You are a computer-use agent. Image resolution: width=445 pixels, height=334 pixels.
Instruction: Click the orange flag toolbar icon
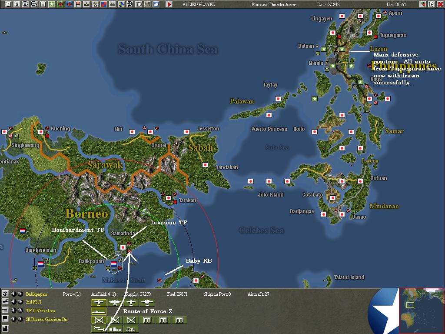point(77,4)
